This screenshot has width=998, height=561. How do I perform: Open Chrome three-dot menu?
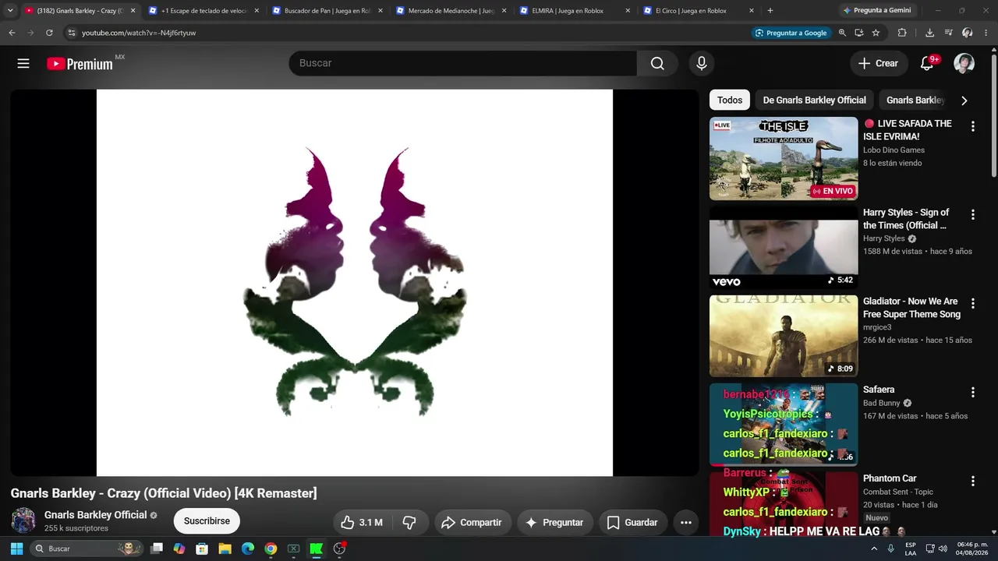pos(987,33)
